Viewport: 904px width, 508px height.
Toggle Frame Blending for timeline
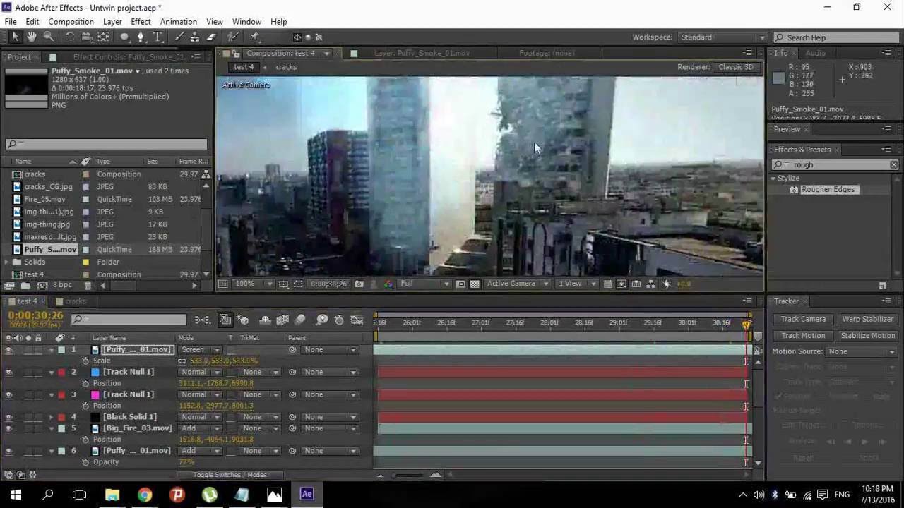(x=282, y=320)
